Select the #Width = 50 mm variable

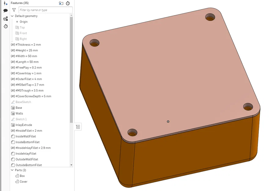pyautogui.click(x=24, y=56)
